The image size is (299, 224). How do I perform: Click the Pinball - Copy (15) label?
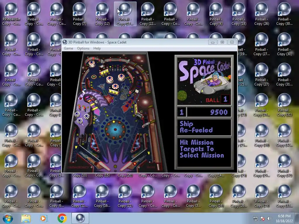click(102, 175)
